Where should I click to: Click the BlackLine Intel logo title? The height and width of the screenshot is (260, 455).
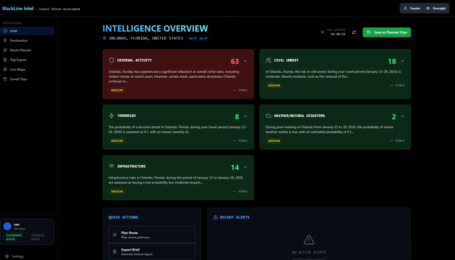[x=18, y=8]
